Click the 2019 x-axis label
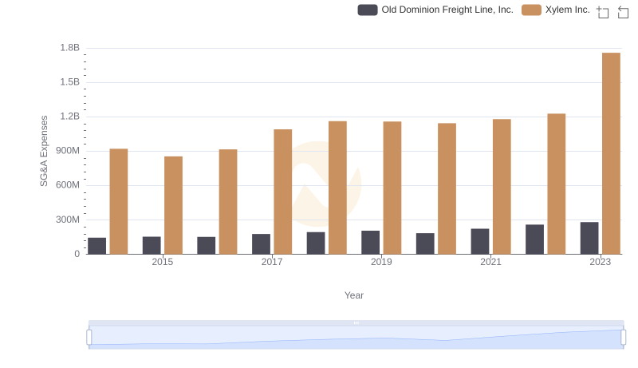Image resolution: width=638 pixels, height=368 pixels. pyautogui.click(x=381, y=262)
